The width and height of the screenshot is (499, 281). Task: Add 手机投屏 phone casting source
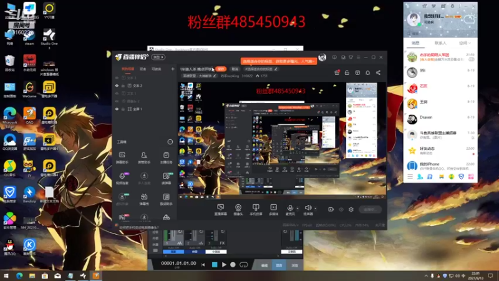(x=256, y=210)
